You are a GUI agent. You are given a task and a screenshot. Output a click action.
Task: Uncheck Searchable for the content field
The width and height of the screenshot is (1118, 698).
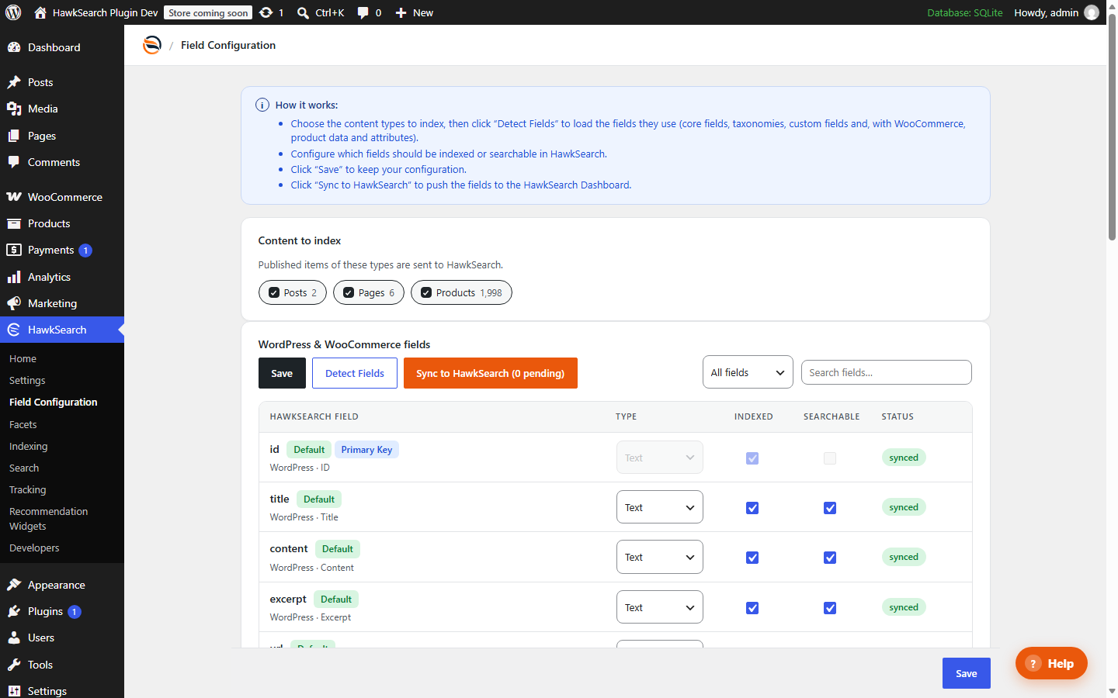tap(830, 558)
